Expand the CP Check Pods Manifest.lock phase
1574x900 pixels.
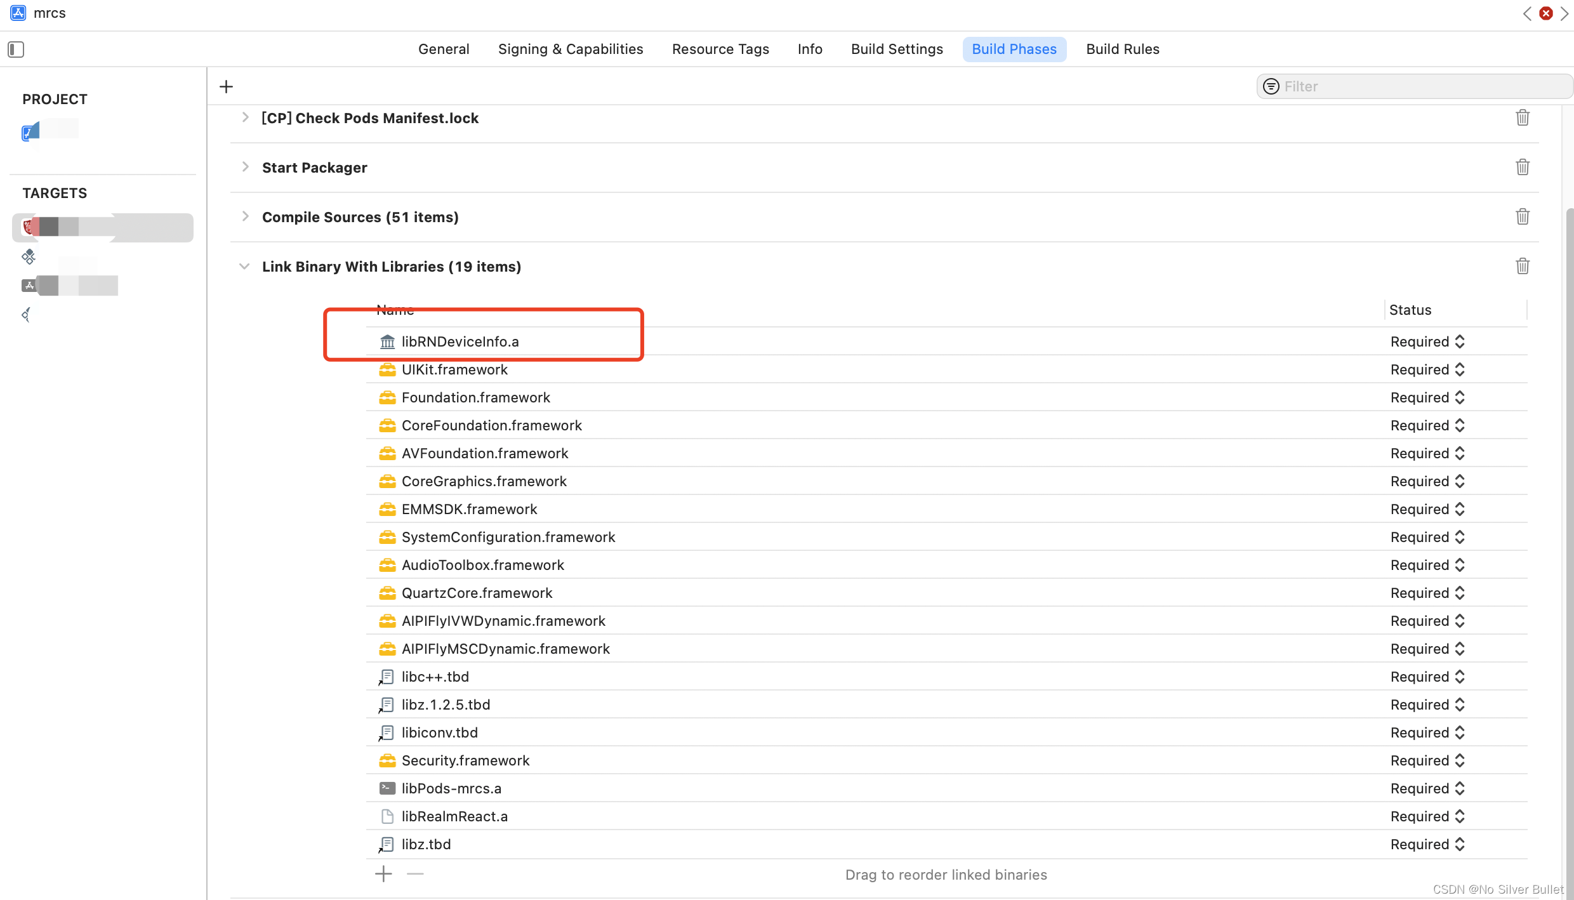coord(244,118)
